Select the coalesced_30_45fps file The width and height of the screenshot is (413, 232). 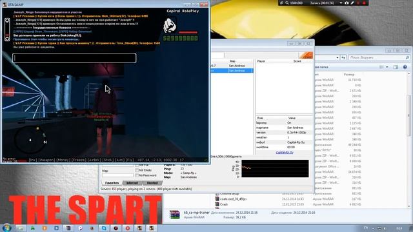pyautogui.click(x=233, y=199)
